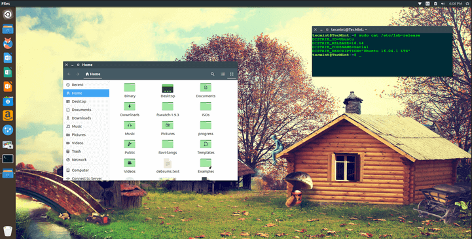
Task: Launch Firefox from the launcher
Action: [8, 43]
